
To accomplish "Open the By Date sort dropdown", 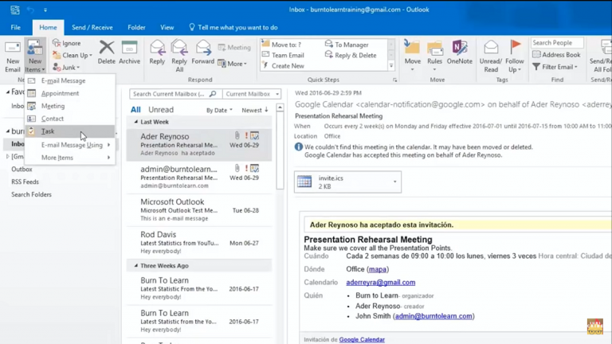I will [219, 111].
